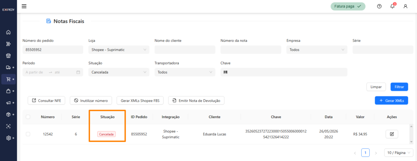Go to previous page arrow

355,153
